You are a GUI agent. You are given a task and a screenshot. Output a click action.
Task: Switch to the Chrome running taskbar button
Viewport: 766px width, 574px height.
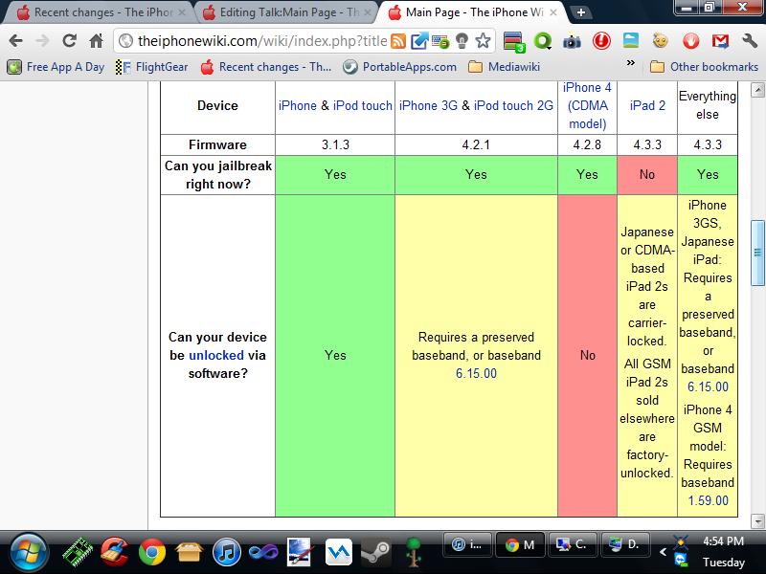pyautogui.click(x=520, y=544)
